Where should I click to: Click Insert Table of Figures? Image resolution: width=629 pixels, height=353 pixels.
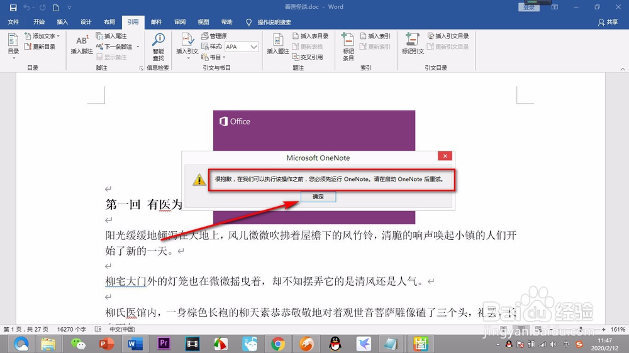coord(311,36)
